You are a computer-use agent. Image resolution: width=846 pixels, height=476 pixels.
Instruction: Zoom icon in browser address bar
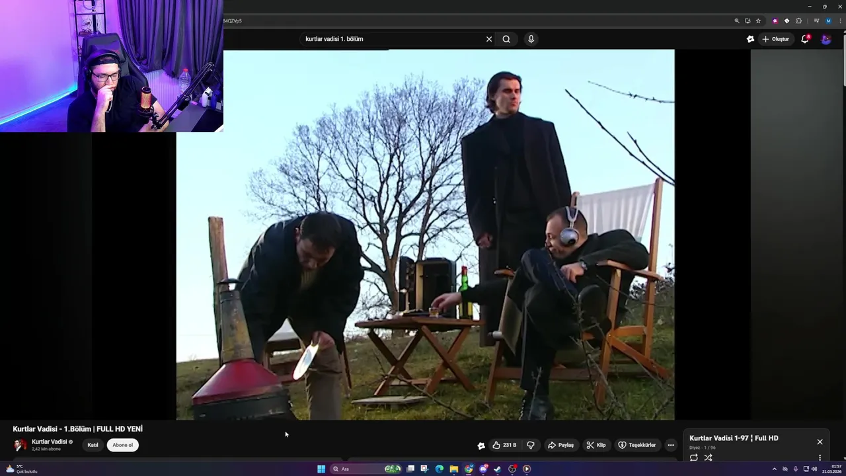click(737, 20)
